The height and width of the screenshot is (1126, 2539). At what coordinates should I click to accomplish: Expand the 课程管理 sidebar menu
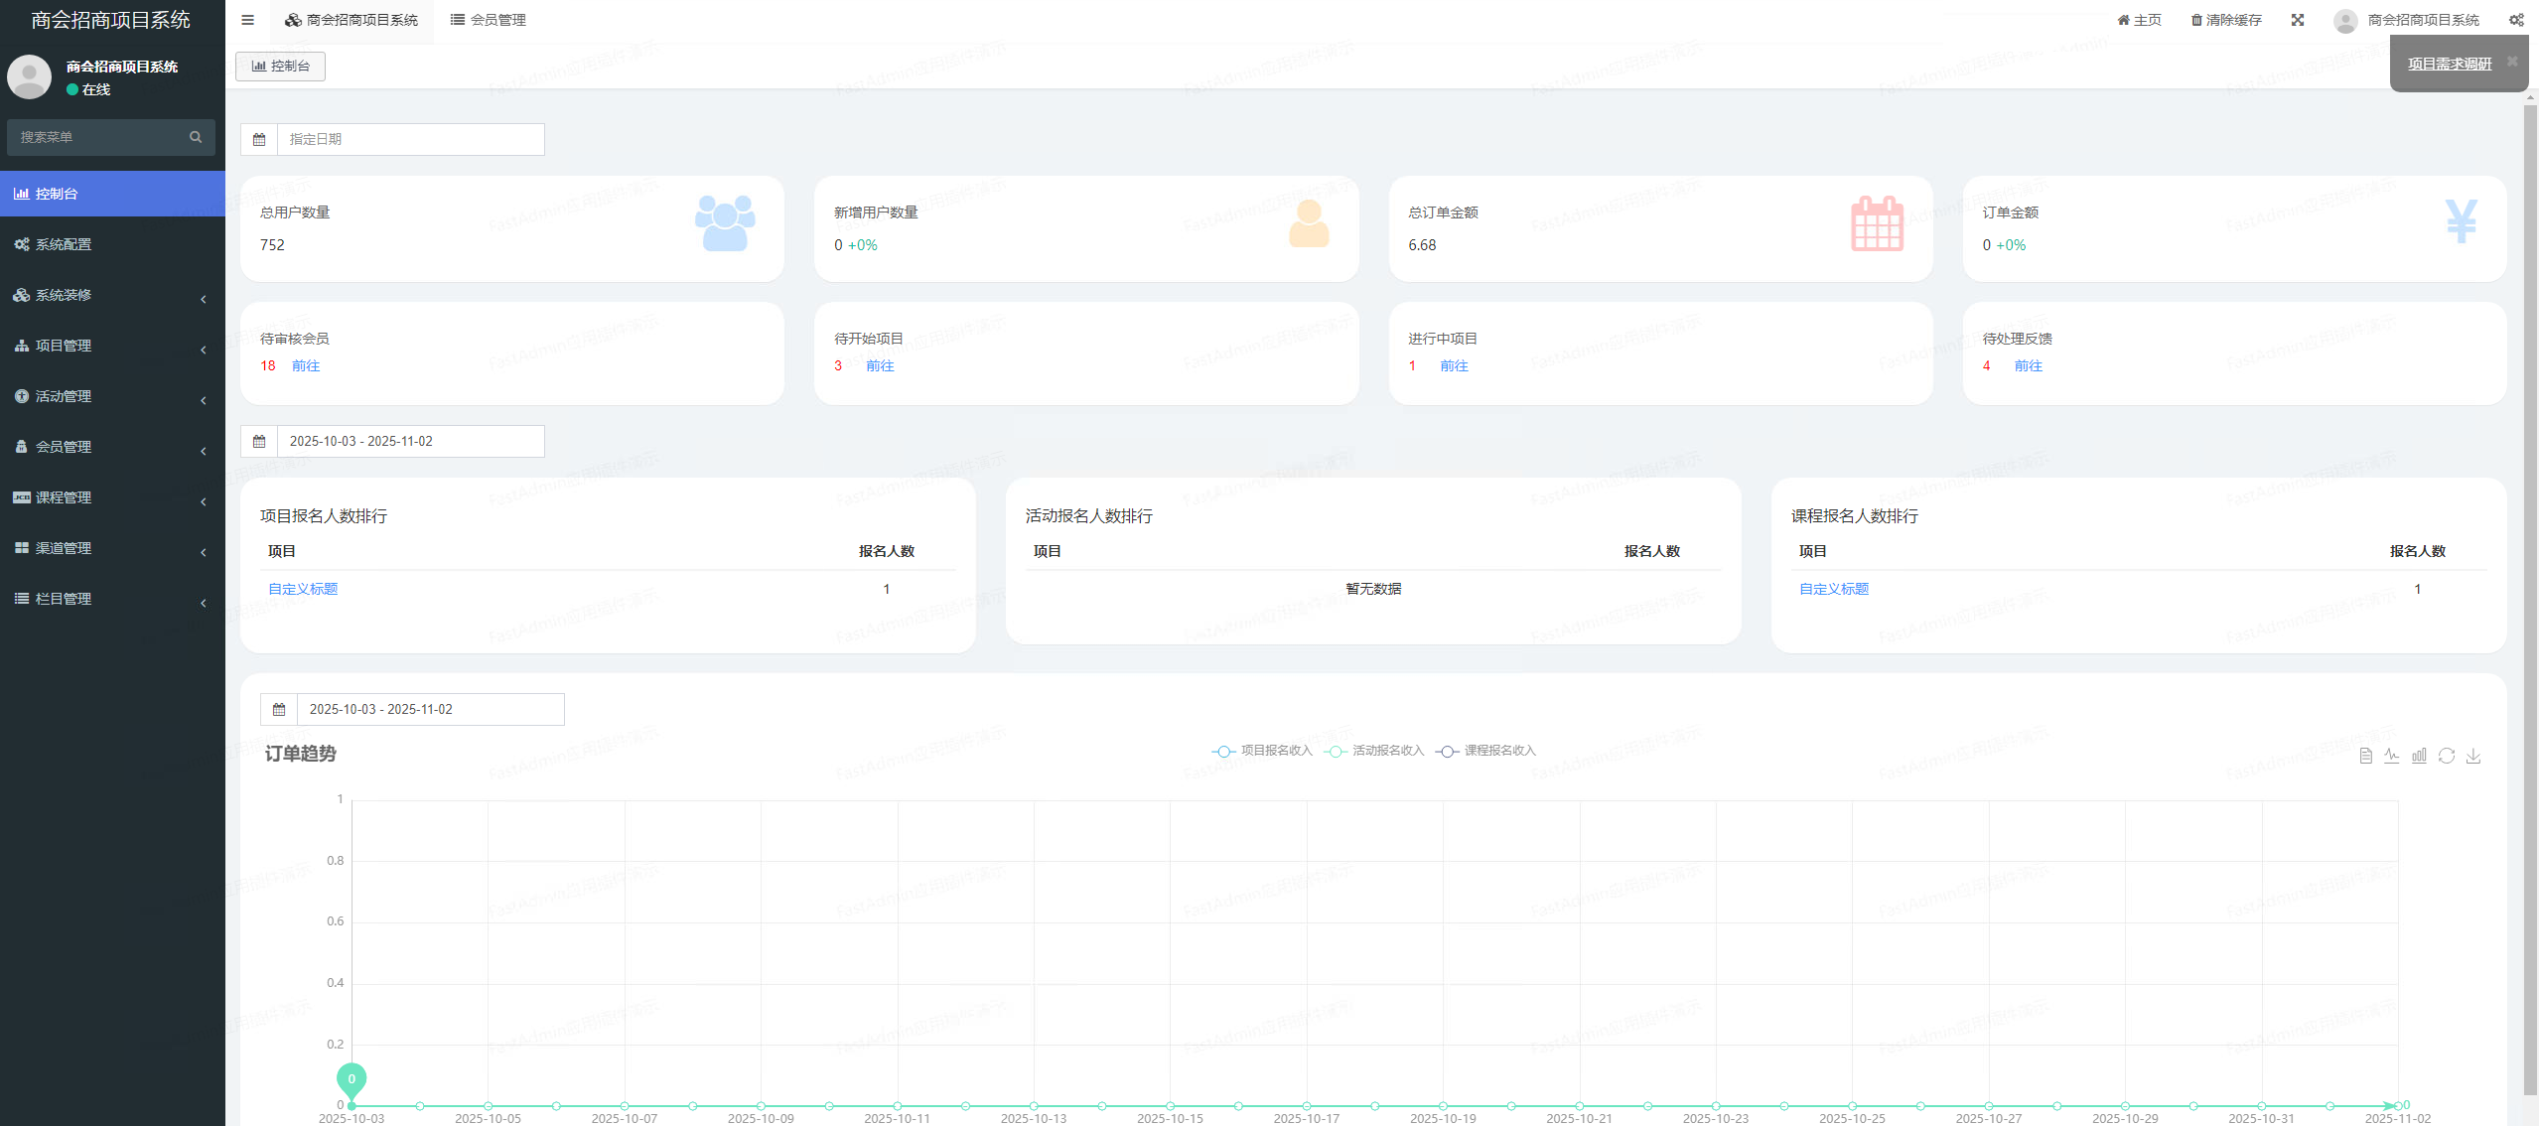point(111,497)
